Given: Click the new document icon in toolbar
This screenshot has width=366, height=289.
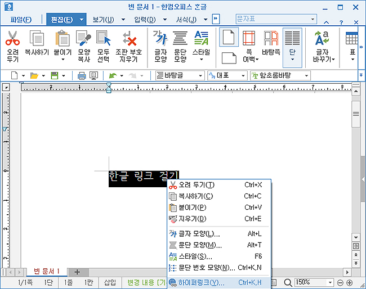Looking at the screenshot, I should pyautogui.click(x=15, y=75).
